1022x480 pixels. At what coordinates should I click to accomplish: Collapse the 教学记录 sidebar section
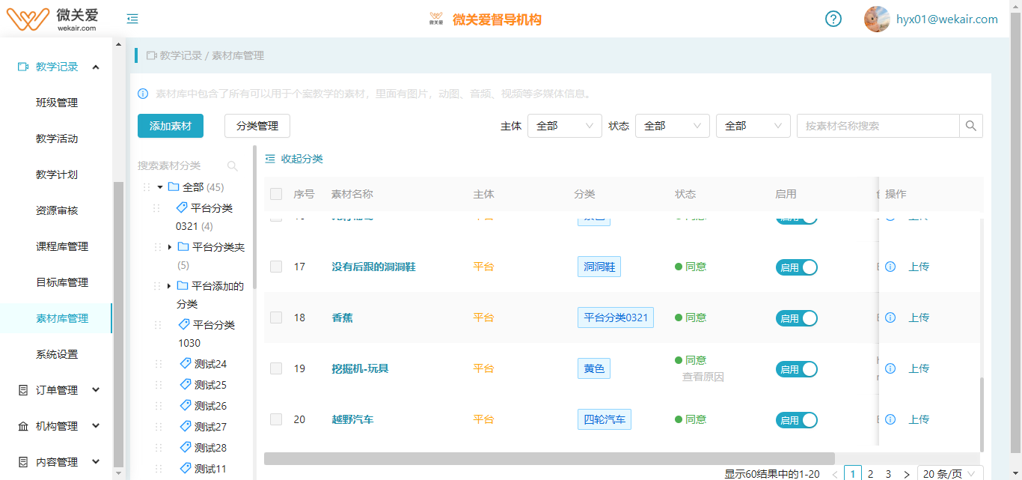pos(96,67)
